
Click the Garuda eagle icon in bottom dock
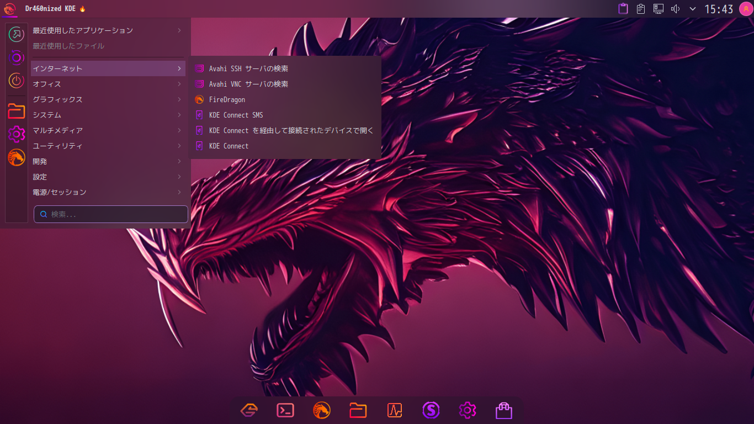(x=249, y=410)
